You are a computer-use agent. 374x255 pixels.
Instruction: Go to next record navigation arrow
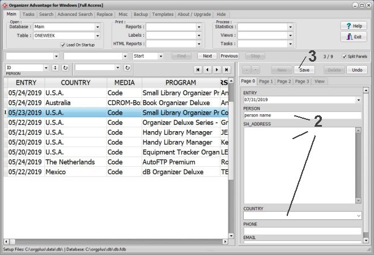coord(217,70)
